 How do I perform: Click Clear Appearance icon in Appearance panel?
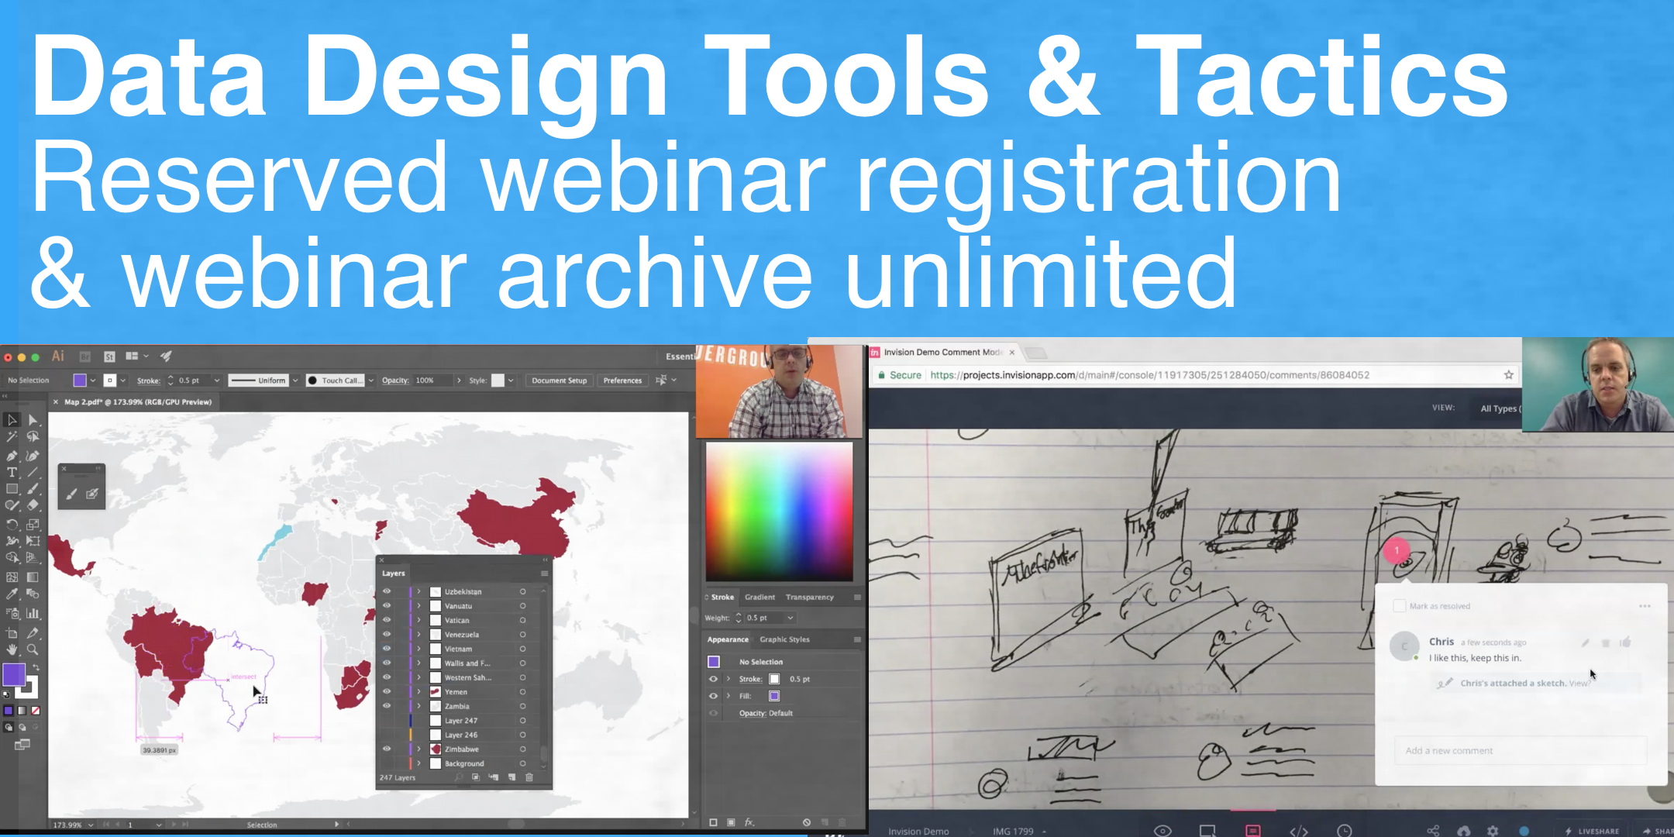[x=807, y=822]
